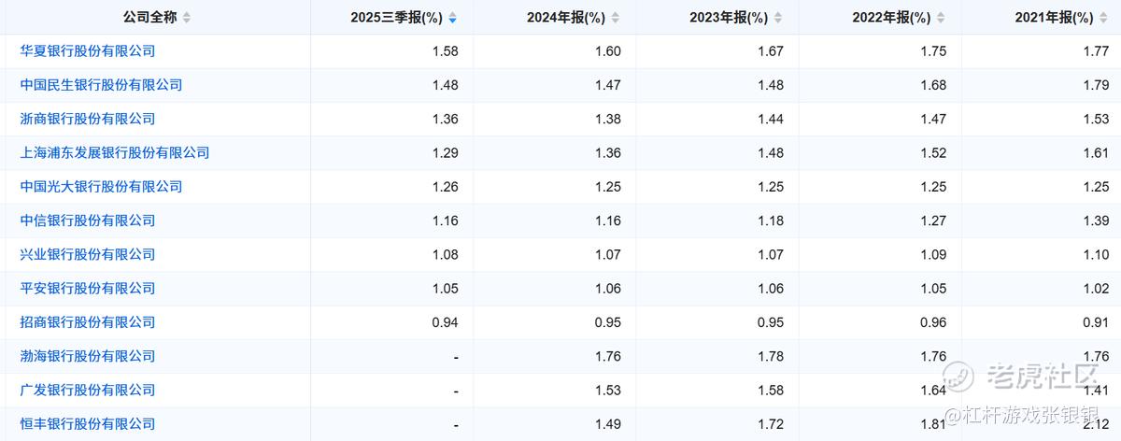
Task: Select 中国民生银行 2024年报 value 1.47
Action: point(608,85)
